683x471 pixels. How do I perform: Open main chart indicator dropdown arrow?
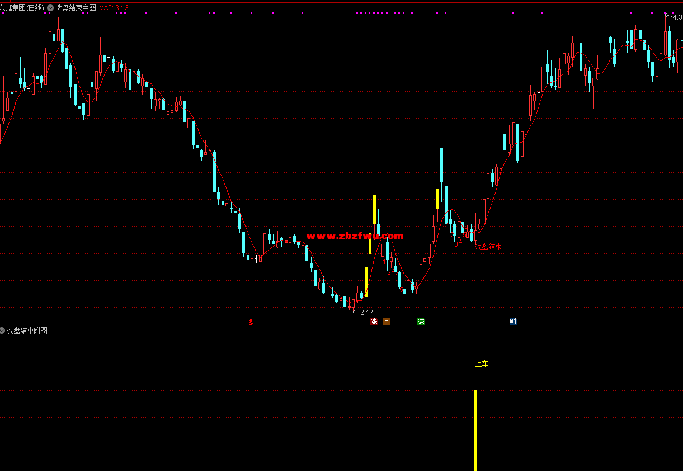tap(50, 8)
